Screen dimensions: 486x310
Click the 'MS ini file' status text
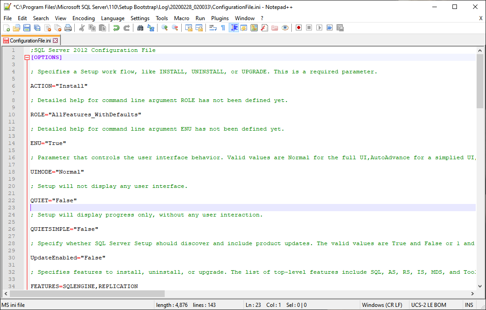(x=13, y=305)
